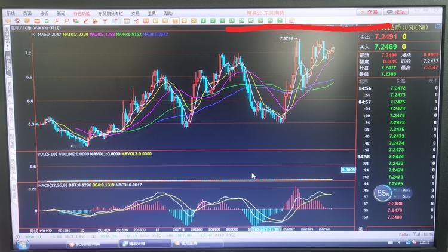The image size is (448, 252).
Task: Open the 东吴期货专栏 menu
Action: [111, 13]
